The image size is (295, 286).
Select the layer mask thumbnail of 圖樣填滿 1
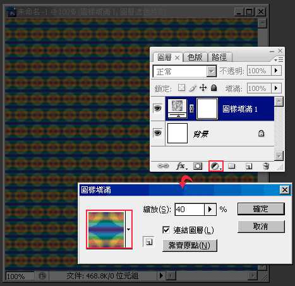207,109
